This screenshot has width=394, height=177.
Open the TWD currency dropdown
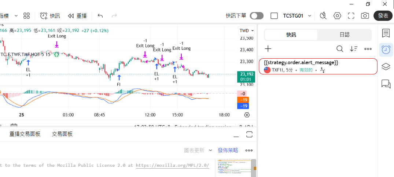tap(246, 30)
